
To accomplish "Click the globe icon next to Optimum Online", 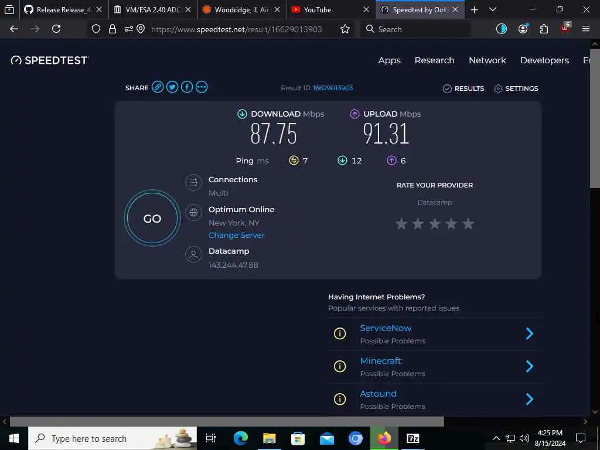I will [193, 212].
